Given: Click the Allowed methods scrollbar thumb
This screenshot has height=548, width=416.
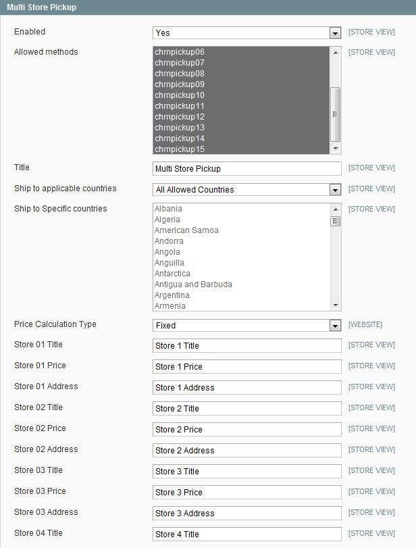Looking at the screenshot, I should coord(336,114).
